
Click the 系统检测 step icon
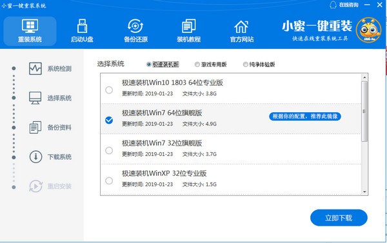tap(35, 68)
